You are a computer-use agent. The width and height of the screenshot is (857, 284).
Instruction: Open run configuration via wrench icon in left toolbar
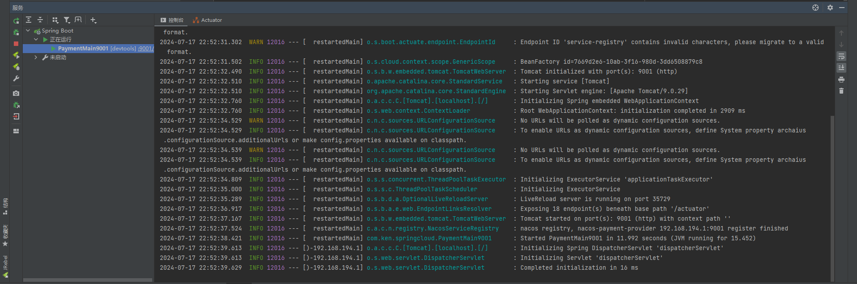coord(16,78)
